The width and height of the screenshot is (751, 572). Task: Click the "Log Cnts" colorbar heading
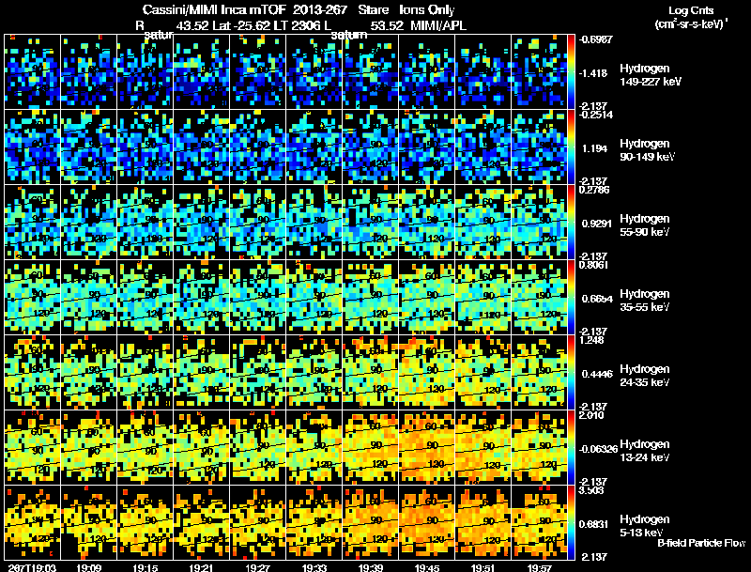point(691,10)
